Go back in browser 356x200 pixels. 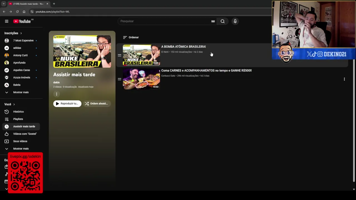(x=4, y=12)
